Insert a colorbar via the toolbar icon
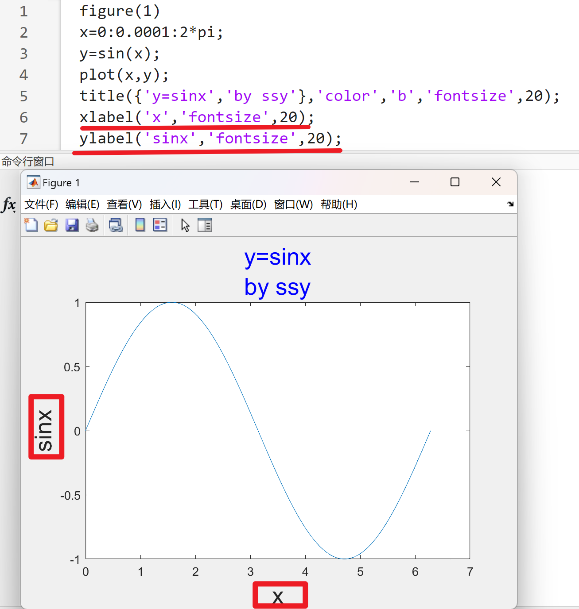The width and height of the screenshot is (579, 609). click(140, 225)
